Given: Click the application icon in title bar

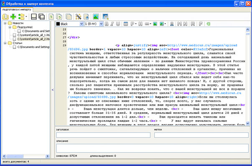Looking at the screenshot, I should click(x=3, y=3).
